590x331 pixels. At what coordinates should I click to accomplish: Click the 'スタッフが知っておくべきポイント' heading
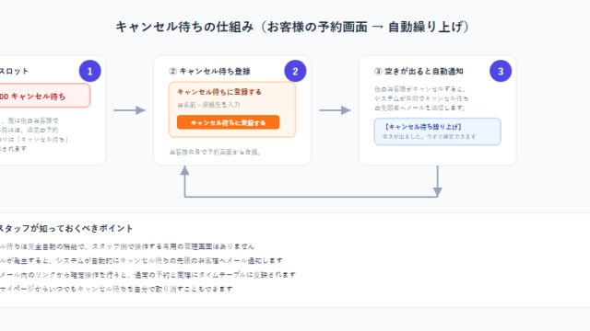(x=66, y=228)
